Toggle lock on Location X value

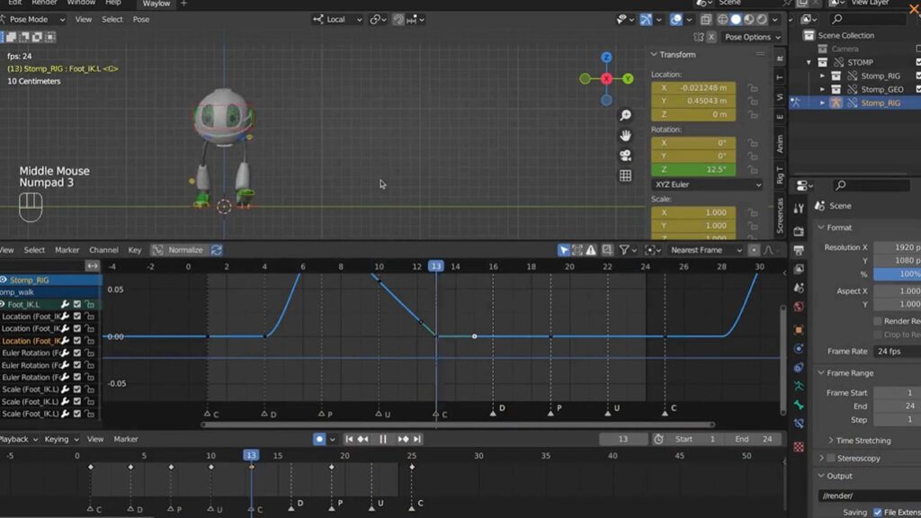pyautogui.click(x=753, y=88)
